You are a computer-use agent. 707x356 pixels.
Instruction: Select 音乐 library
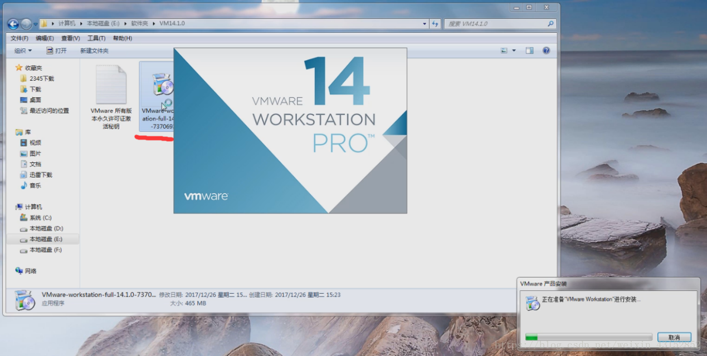point(31,186)
